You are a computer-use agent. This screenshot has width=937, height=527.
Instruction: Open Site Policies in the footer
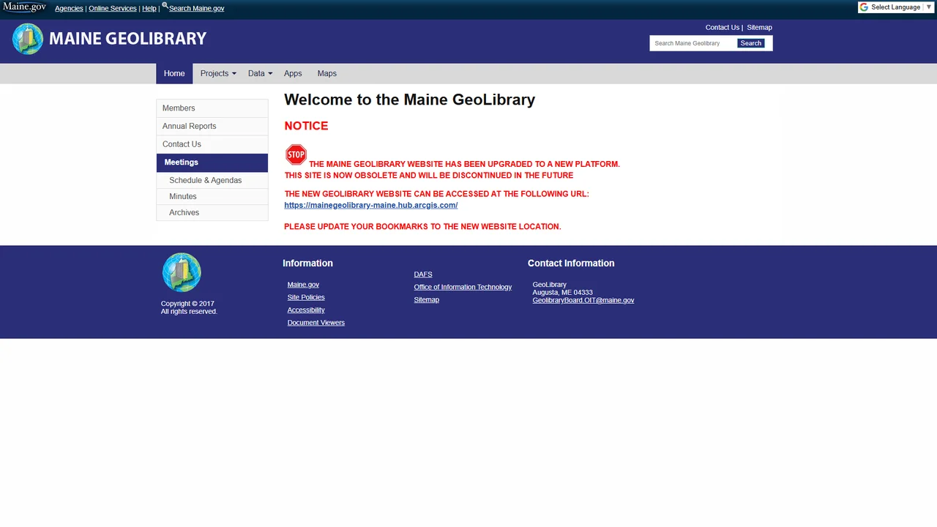pos(306,297)
